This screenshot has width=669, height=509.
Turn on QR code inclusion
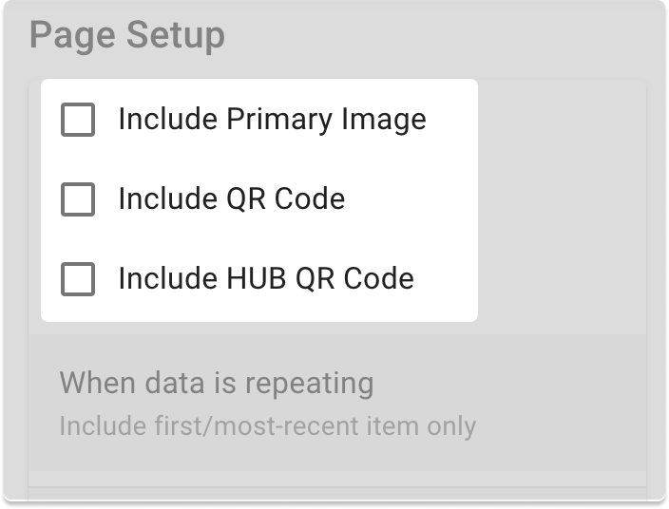click(78, 200)
